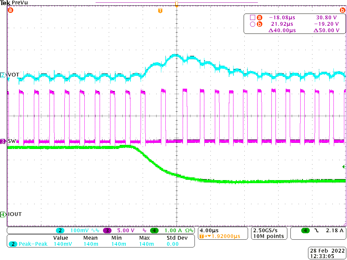Click the cursor b marker at top right
347x260 pixels.
click(342, 10)
